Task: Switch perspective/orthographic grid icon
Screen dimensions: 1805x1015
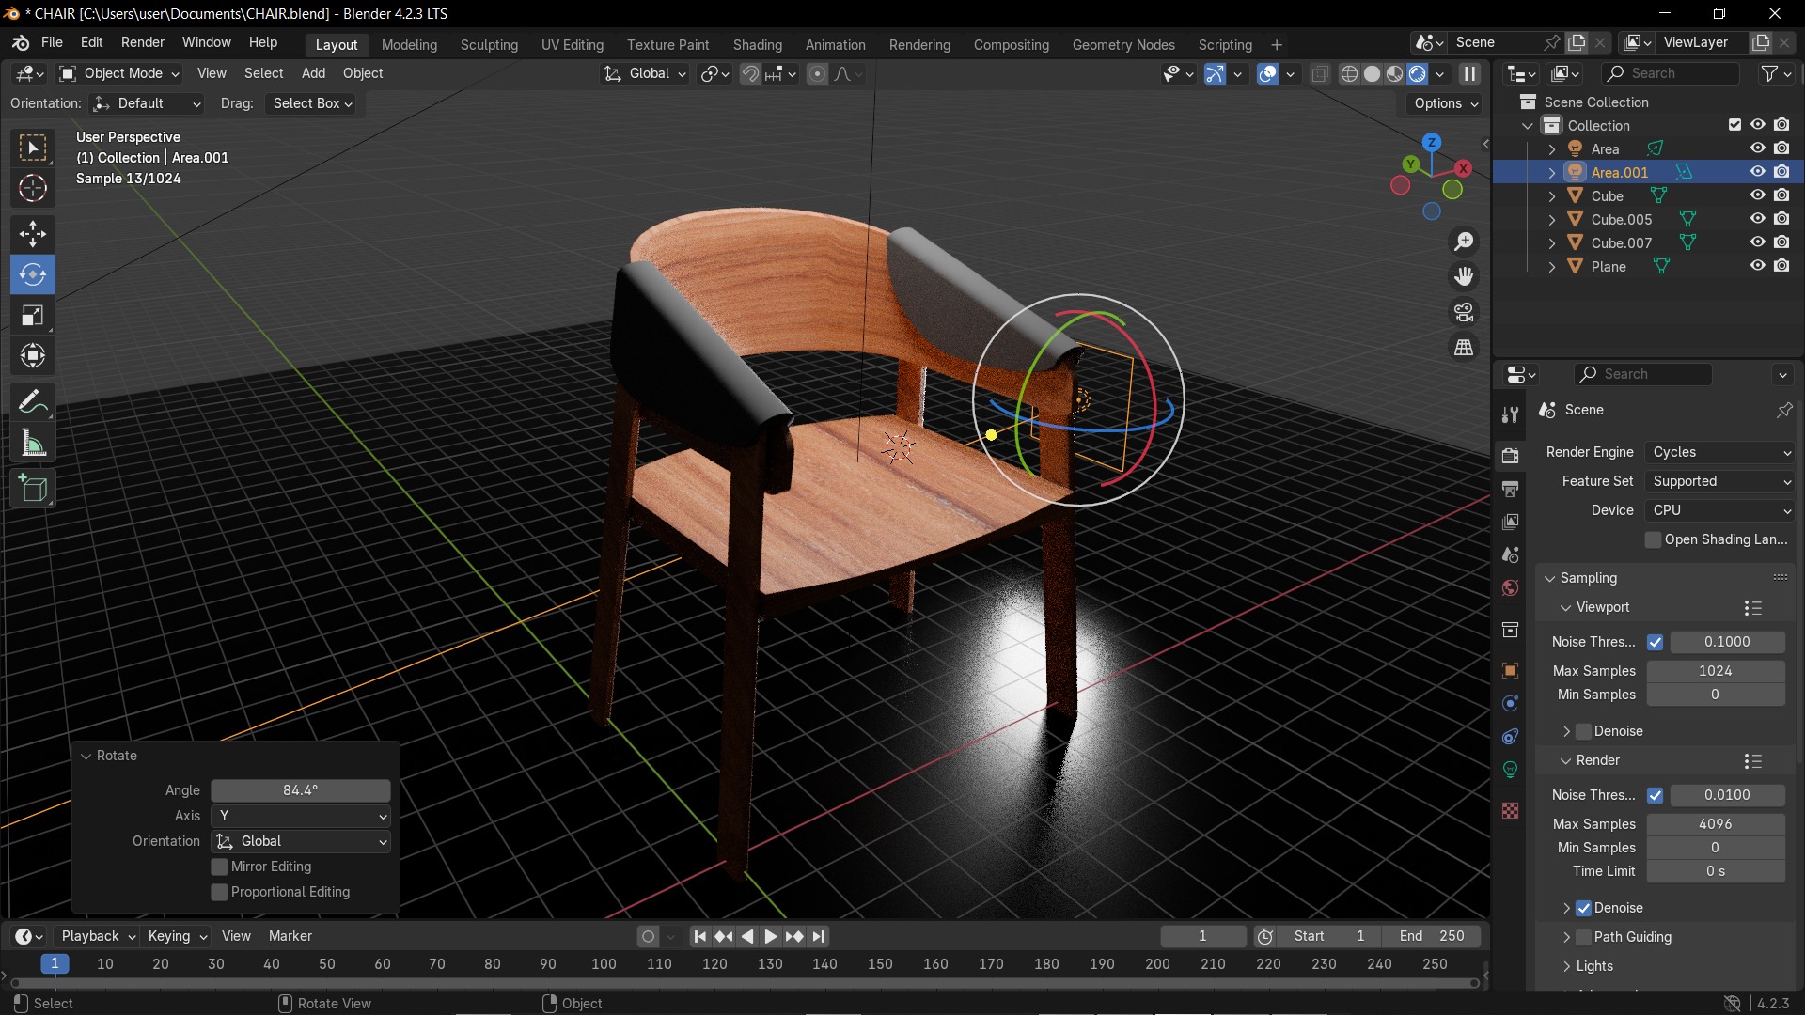Action: click(x=1464, y=348)
